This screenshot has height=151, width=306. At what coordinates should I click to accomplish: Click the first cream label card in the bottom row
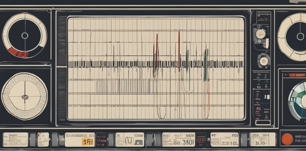(x=16, y=140)
